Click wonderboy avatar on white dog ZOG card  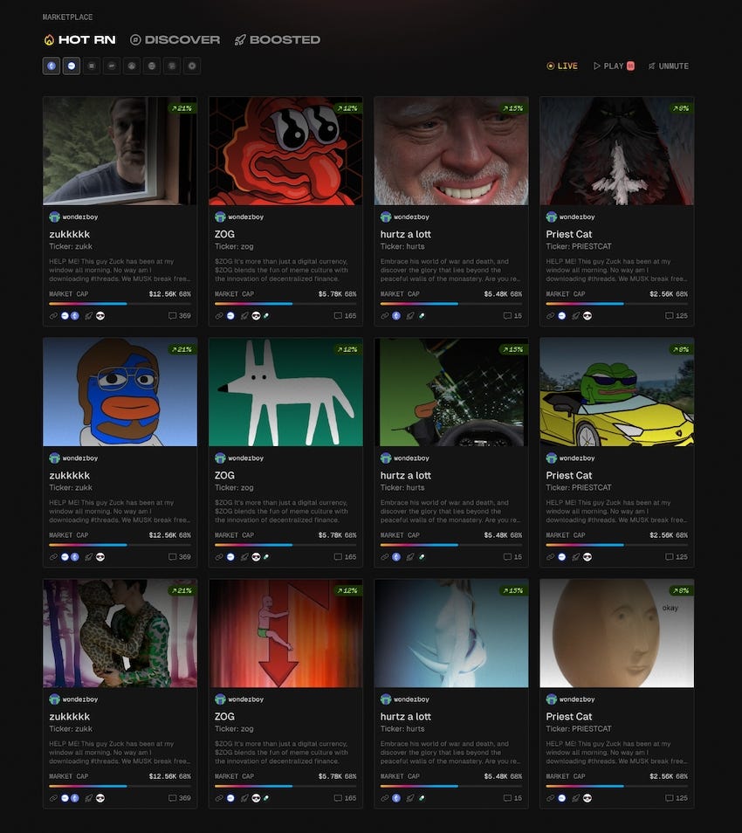coord(221,458)
